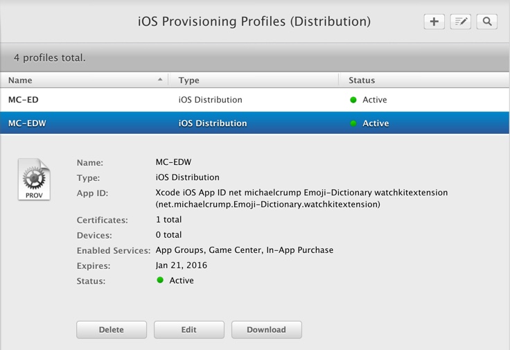Click the Xcode iOS App ID description line
Screen dimensions: 510x350
point(301,193)
